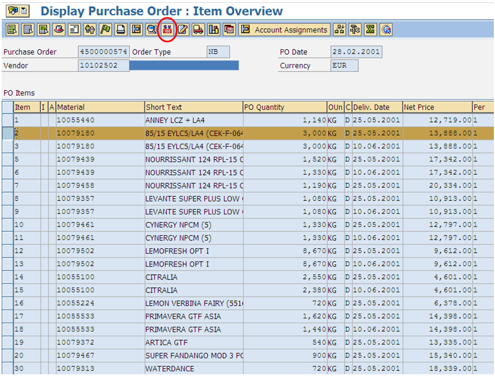Select the summation Σ icon
495x376 pixels.
[370, 29]
